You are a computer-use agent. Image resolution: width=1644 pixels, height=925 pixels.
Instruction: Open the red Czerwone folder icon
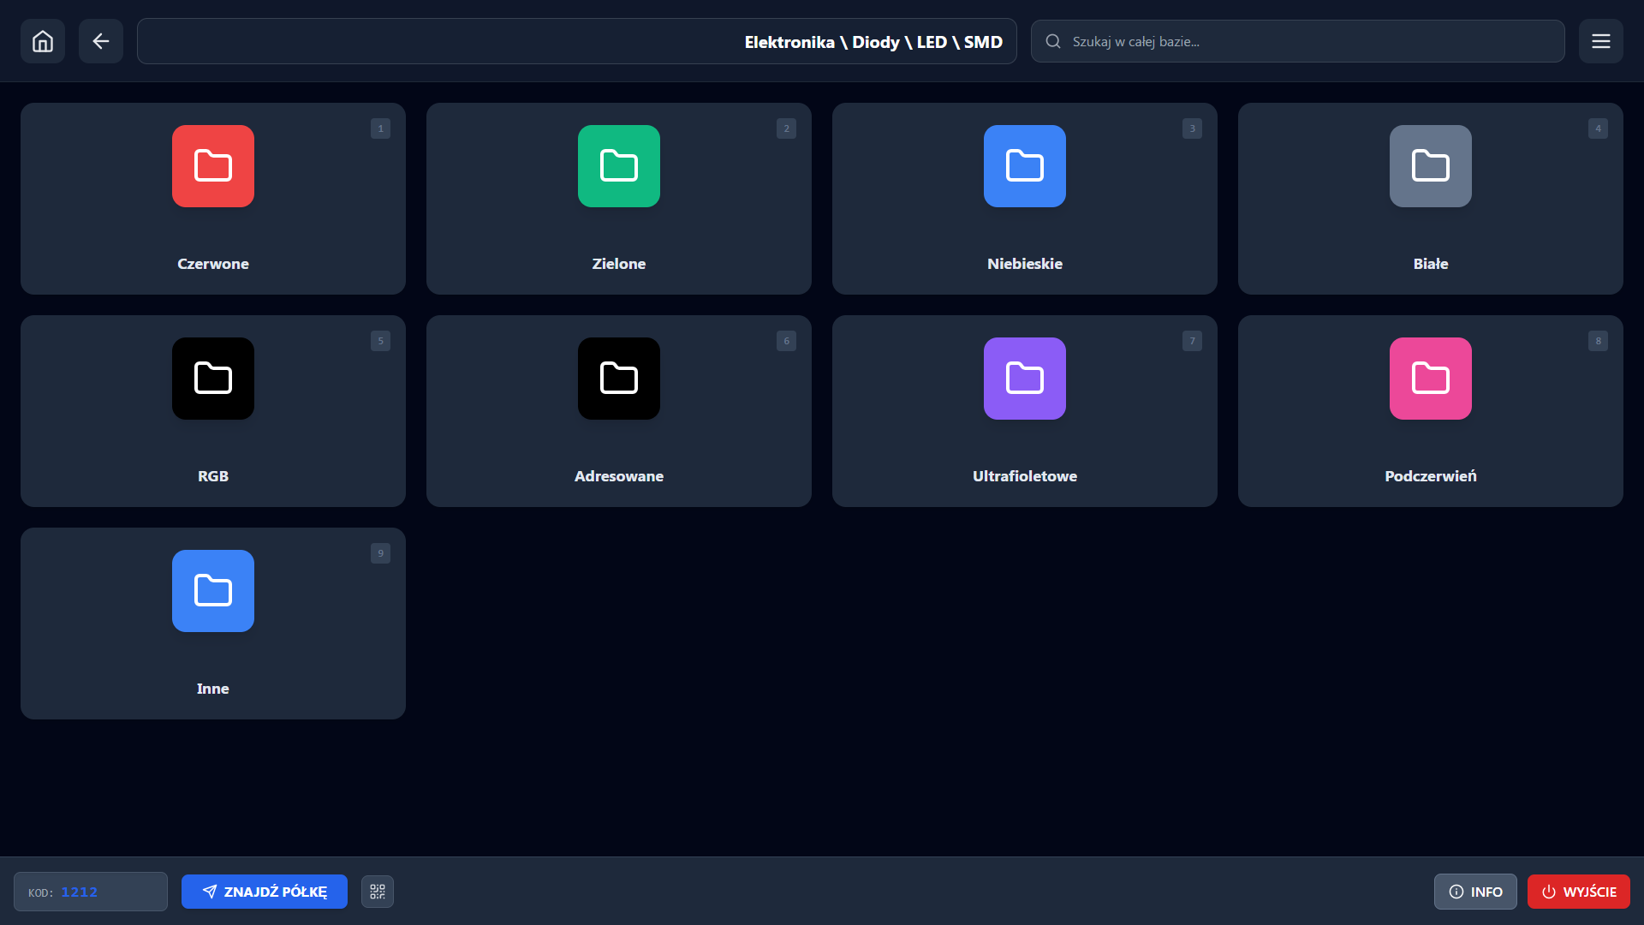tap(213, 166)
